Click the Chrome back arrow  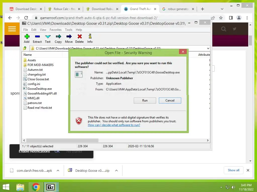click(x=10, y=18)
